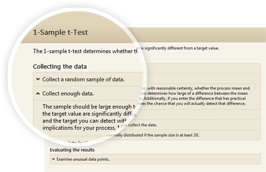Collapse the Collect enough data section
This screenshot has height=172, width=266.
[x=88, y=93]
